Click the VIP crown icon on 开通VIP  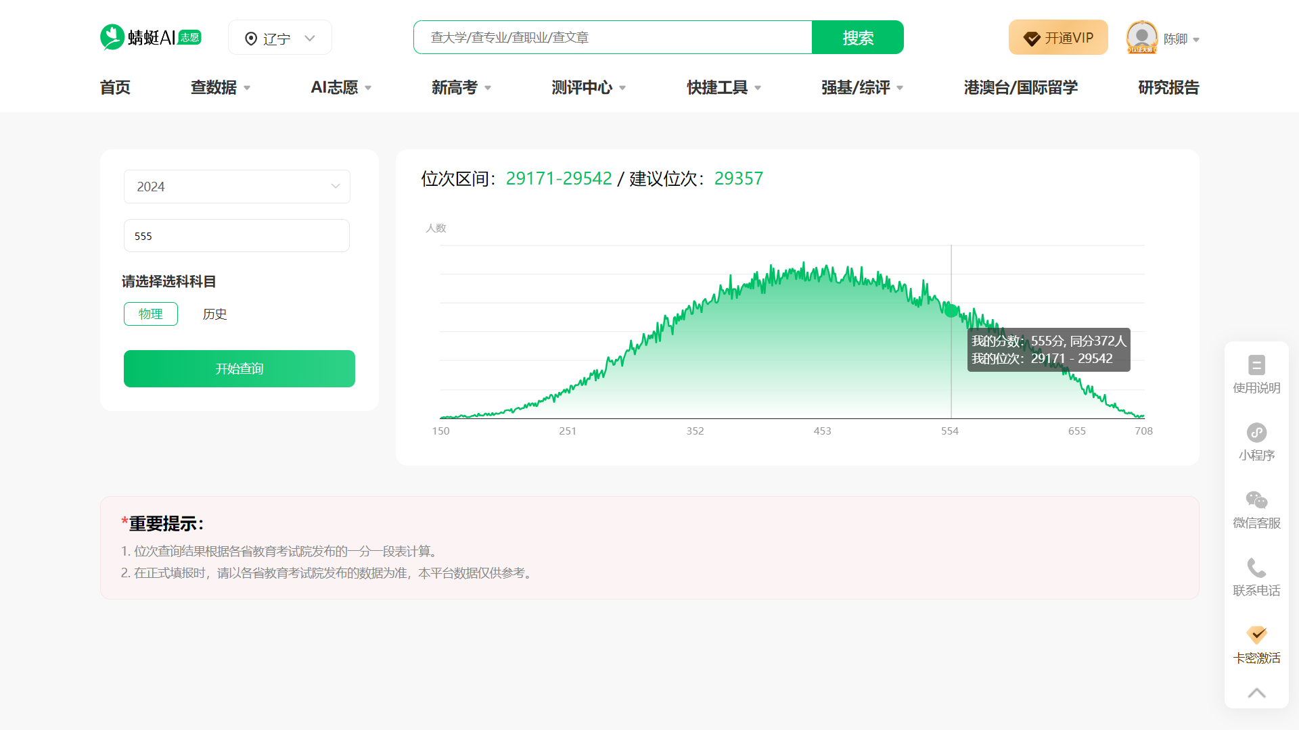(1031, 38)
